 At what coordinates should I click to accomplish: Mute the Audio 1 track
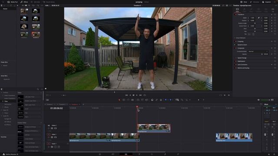coord(59,147)
